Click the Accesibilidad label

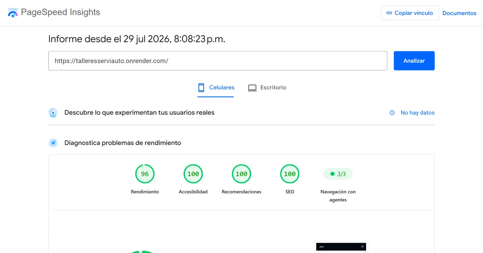coord(193,192)
